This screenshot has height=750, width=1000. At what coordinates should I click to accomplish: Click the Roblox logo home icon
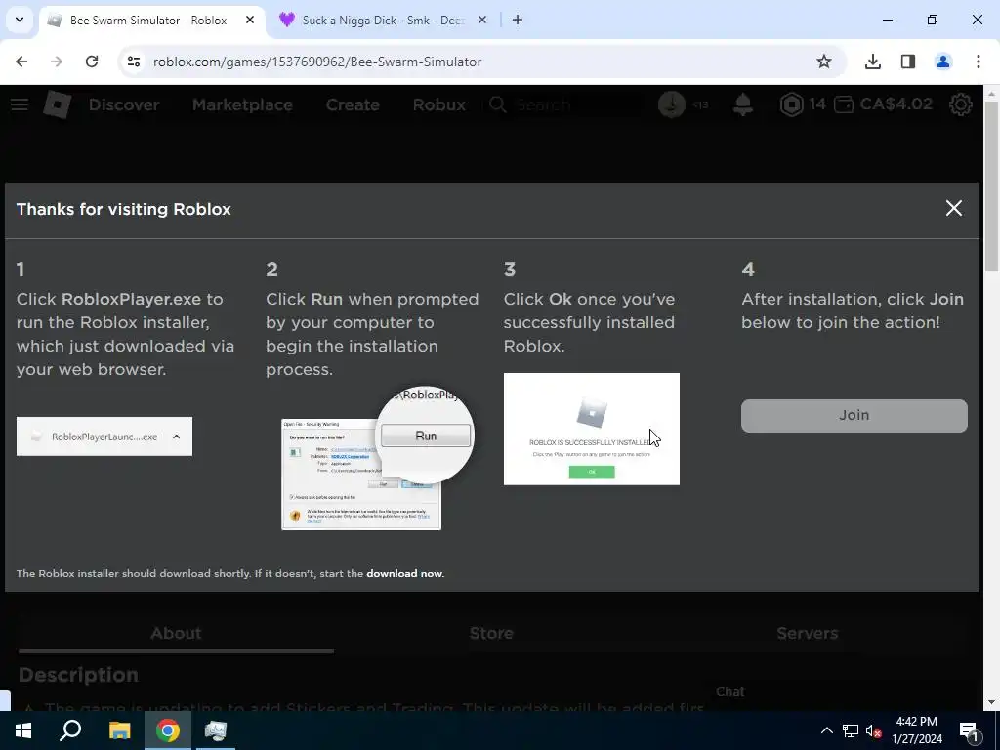[58, 104]
